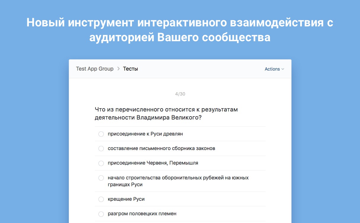The height and width of the screenshot is (223, 360).
Task: Click the Тесты breadcrumb item
Action: [x=130, y=69]
